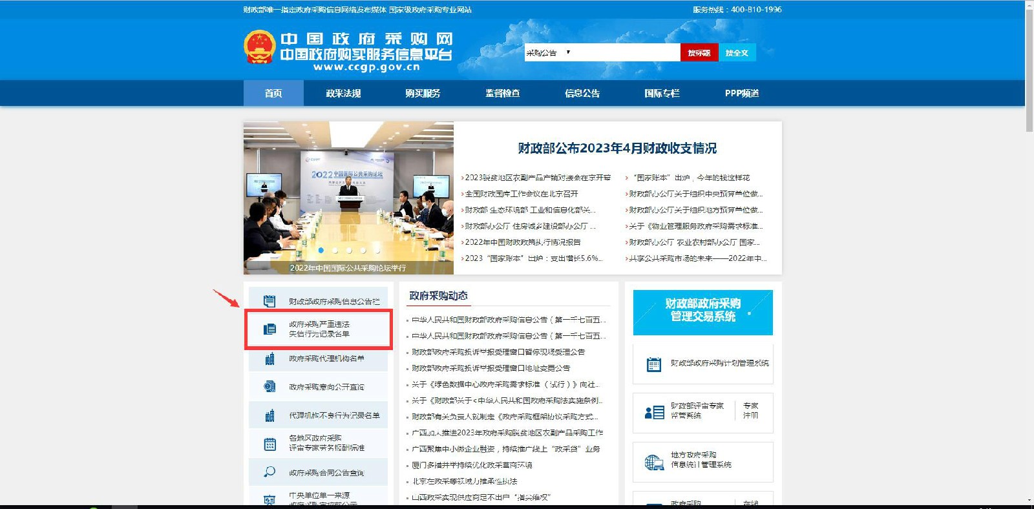Click the 财政部评审专家监管系统 person-list icon
The image size is (1034, 509).
pos(654,411)
